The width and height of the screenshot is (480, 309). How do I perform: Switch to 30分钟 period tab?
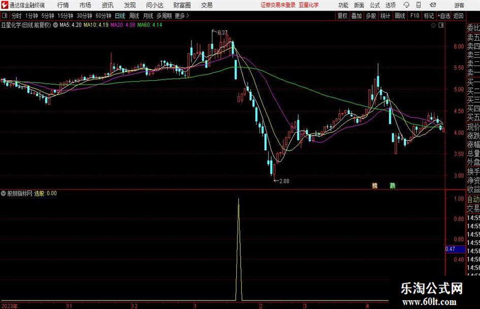tap(84, 16)
